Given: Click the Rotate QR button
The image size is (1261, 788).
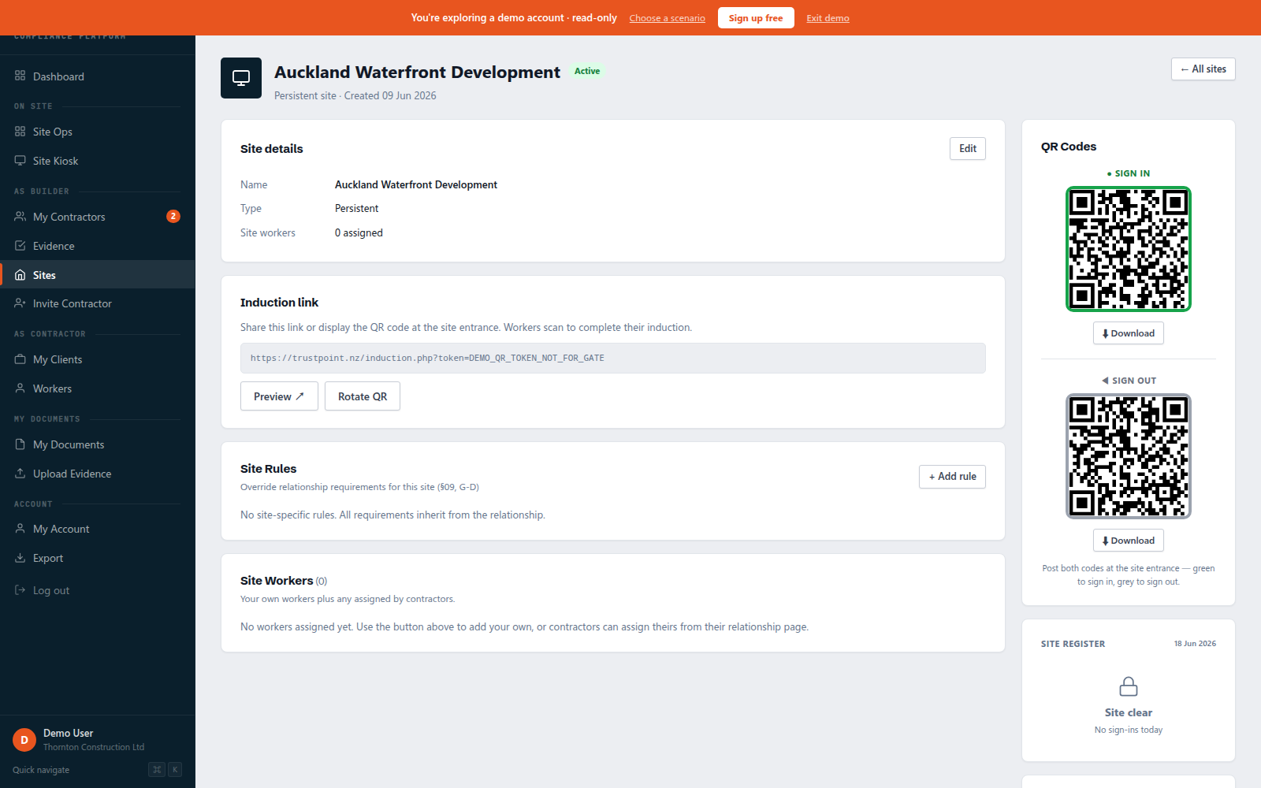Looking at the screenshot, I should 363,396.
